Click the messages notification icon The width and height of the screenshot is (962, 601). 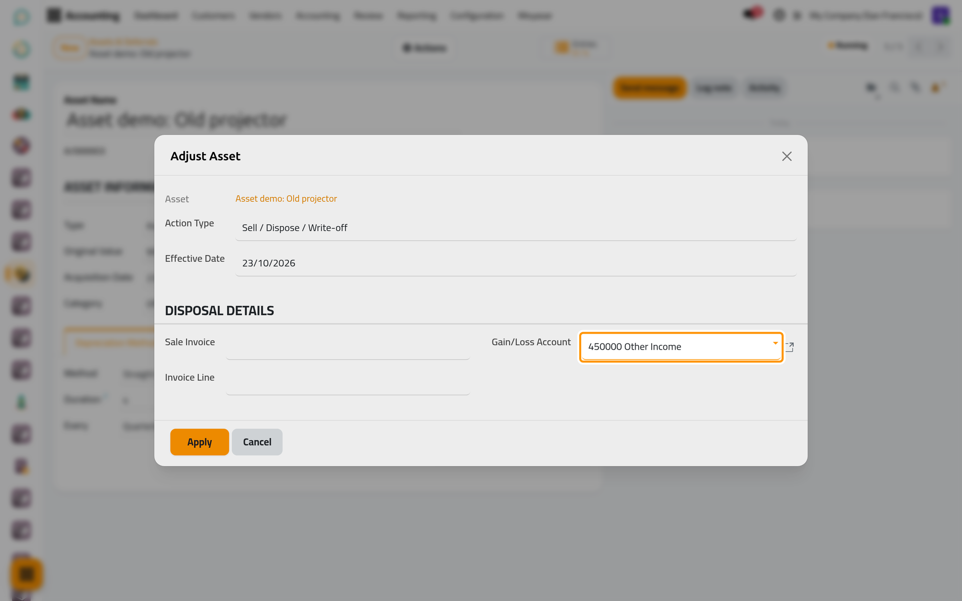(752, 14)
